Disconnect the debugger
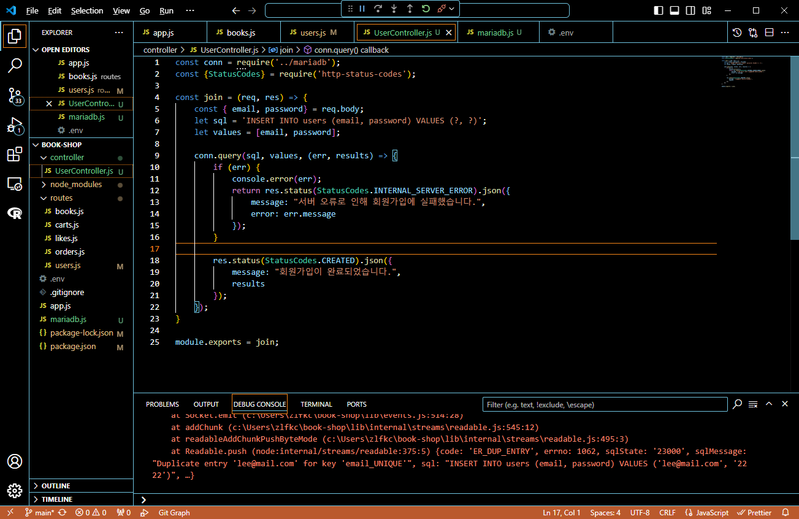This screenshot has width=799, height=519. point(442,9)
